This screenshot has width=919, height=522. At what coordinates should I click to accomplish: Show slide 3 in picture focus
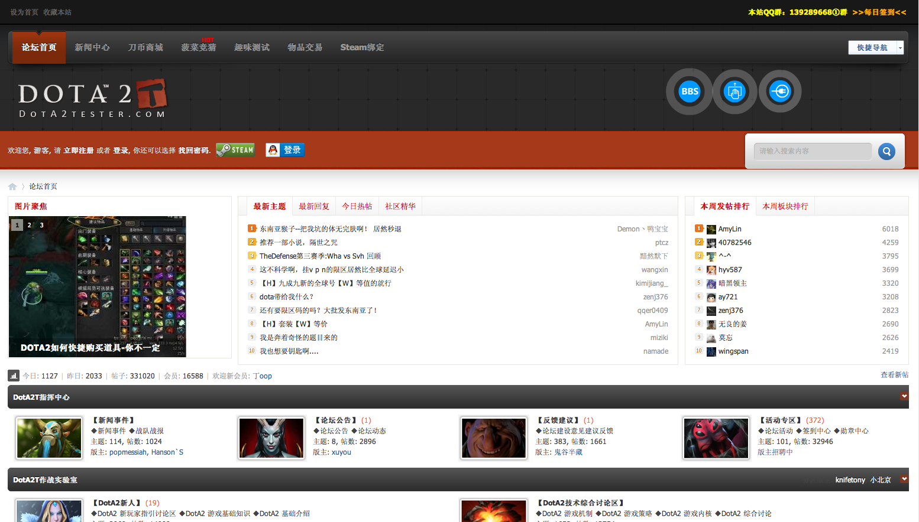click(42, 225)
